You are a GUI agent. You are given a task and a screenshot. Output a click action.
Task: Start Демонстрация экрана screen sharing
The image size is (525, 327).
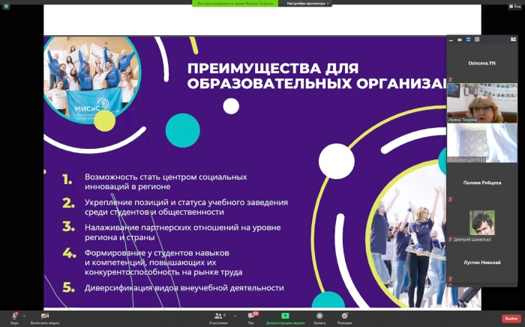284,317
